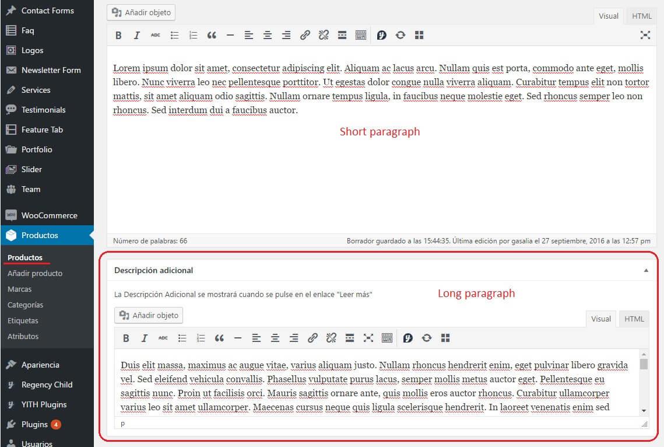Viewport: 664px width, 447px height.
Task: Insert a Read More tag
Action: pyautogui.click(x=342, y=35)
